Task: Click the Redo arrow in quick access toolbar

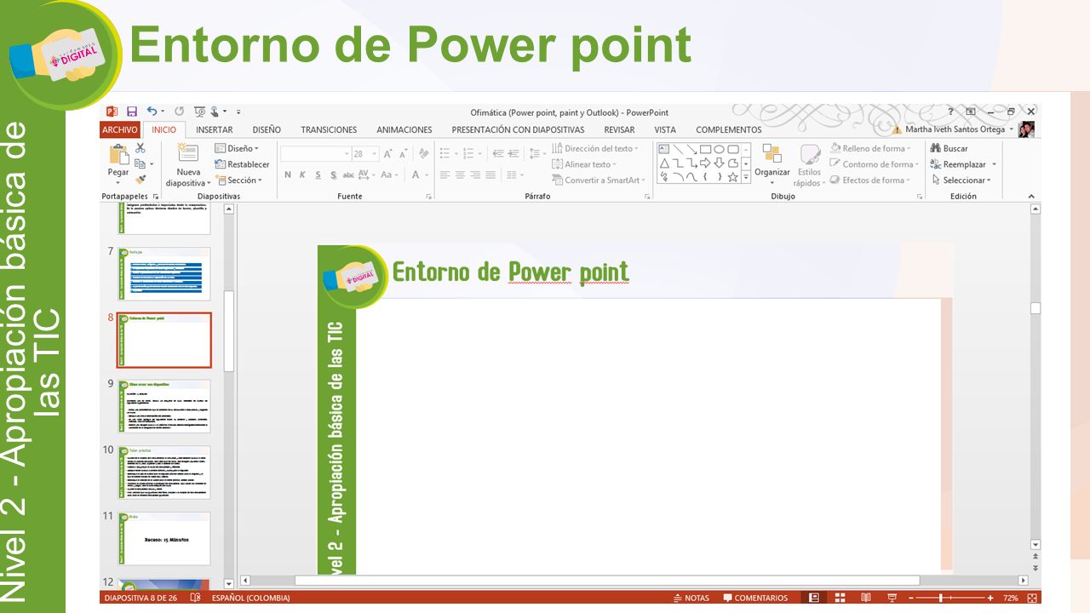Action: pyautogui.click(x=180, y=112)
